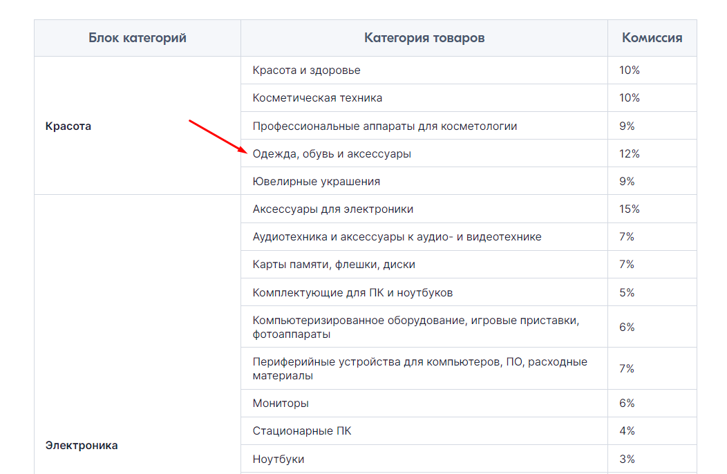
Task: Click 'Компьютеризированное оборудование, игровые приставки' cell
Action: tap(424, 327)
